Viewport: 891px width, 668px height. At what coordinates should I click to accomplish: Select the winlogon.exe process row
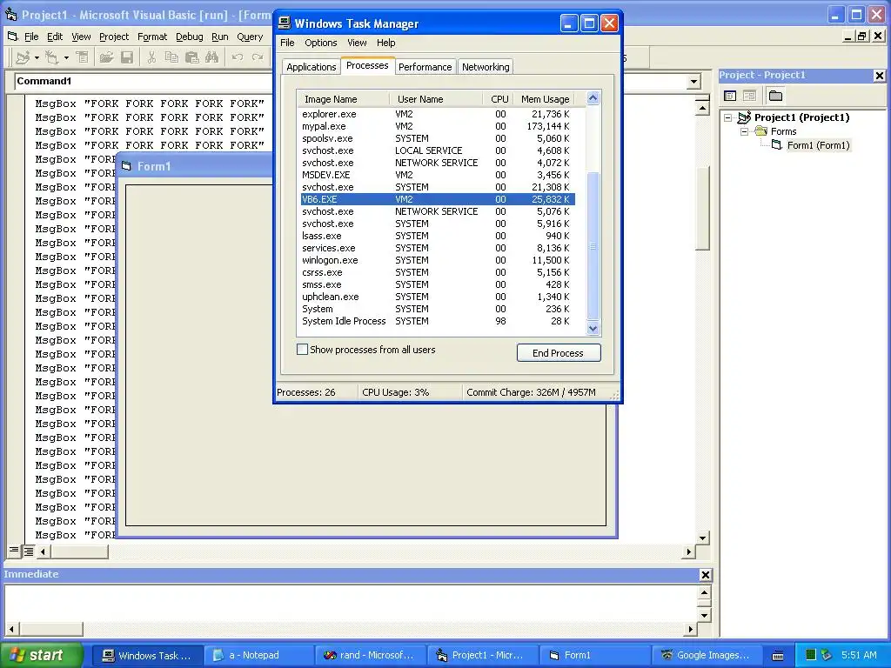pos(438,260)
